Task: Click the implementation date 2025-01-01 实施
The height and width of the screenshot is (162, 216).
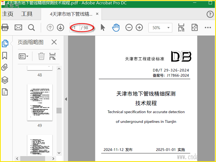Action: click(170, 150)
